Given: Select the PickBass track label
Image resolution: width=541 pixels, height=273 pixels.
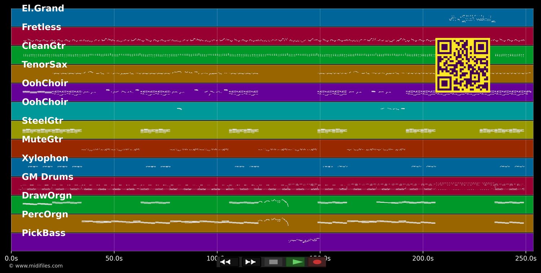Looking at the screenshot, I should (44, 233).
